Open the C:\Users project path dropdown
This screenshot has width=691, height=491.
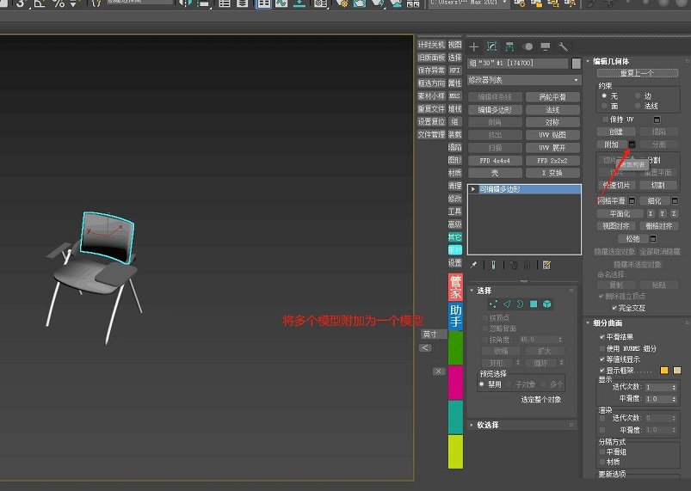point(469,3)
